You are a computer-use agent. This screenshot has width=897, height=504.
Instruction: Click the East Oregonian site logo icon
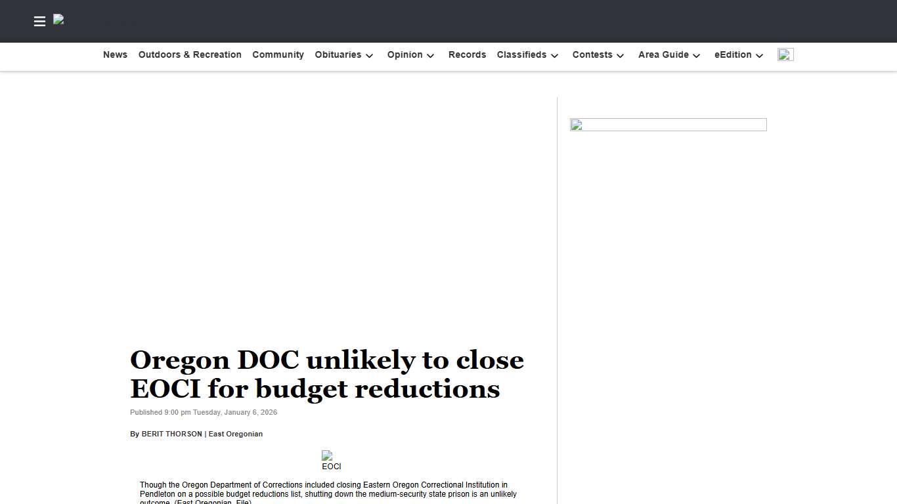[58, 20]
